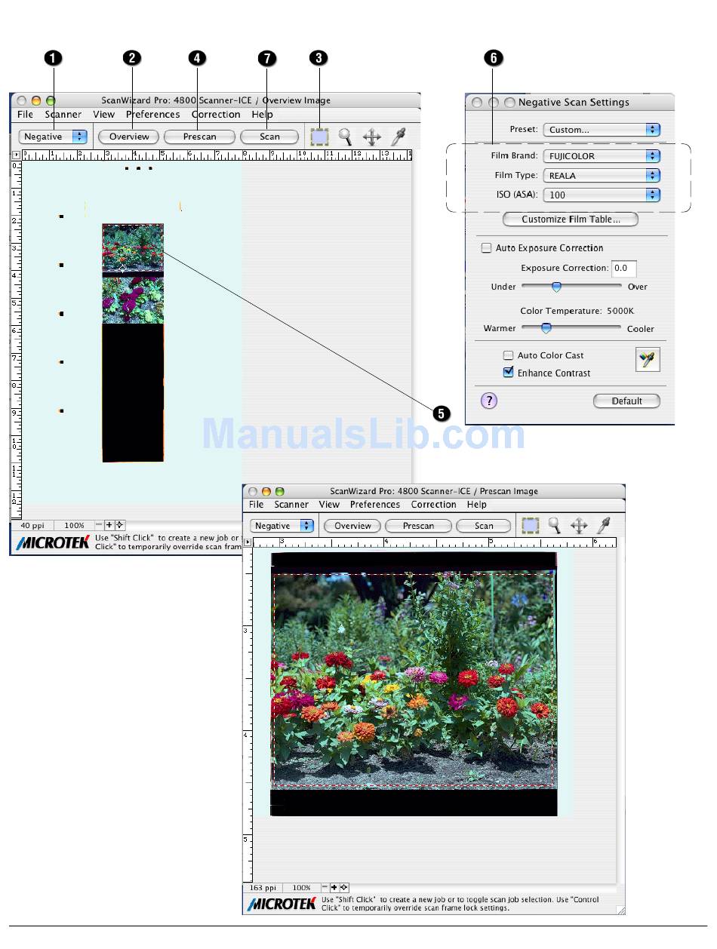The image size is (717, 949).
Task: Select the Pane move tool in Overview window
Action: click(x=371, y=137)
